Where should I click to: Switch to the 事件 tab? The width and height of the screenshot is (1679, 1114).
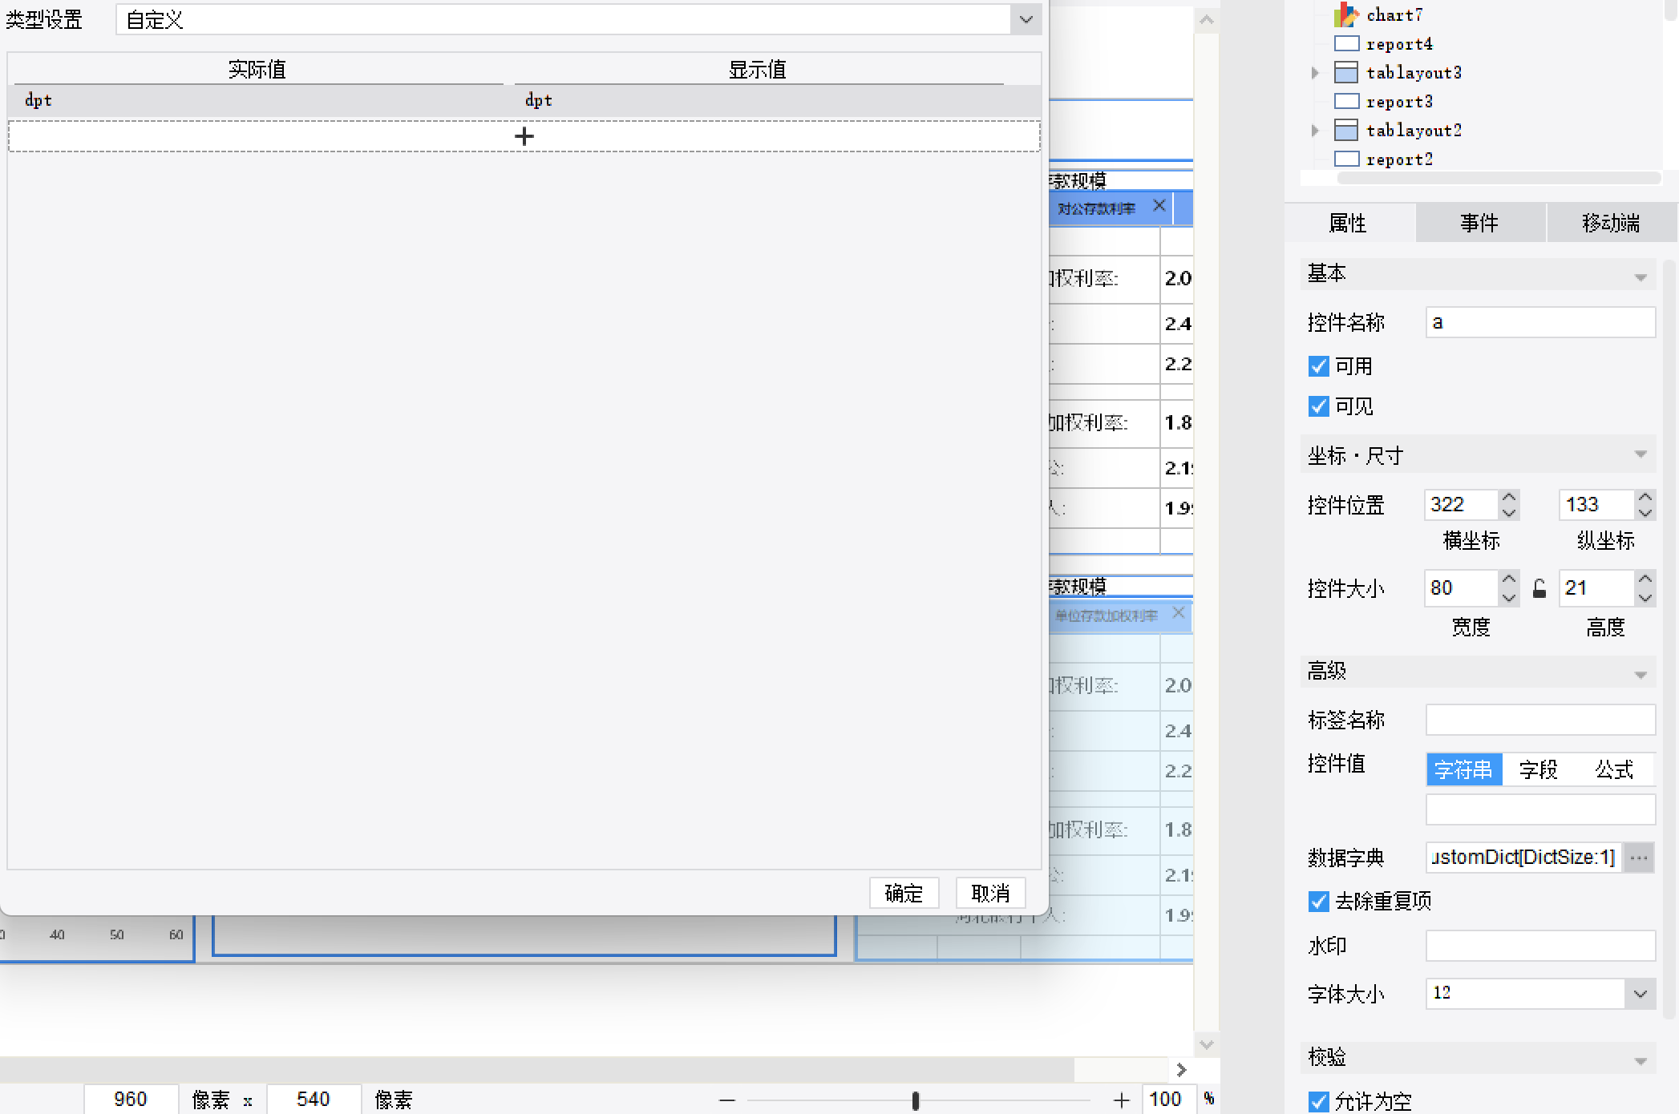[x=1479, y=223]
